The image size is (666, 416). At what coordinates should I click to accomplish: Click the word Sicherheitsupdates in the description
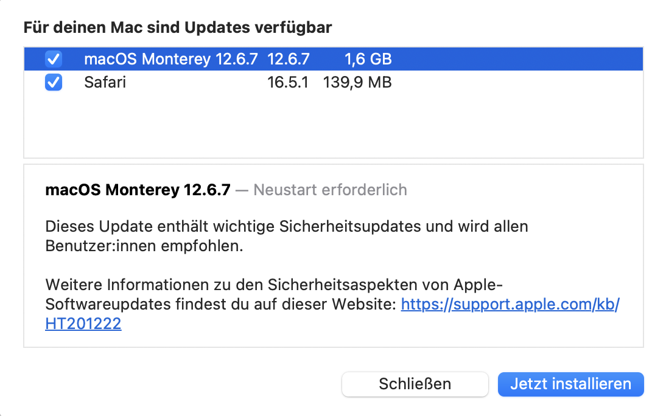tap(350, 227)
